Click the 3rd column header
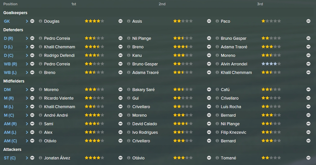Viewport: 316px width, 165px height. click(x=260, y=4)
